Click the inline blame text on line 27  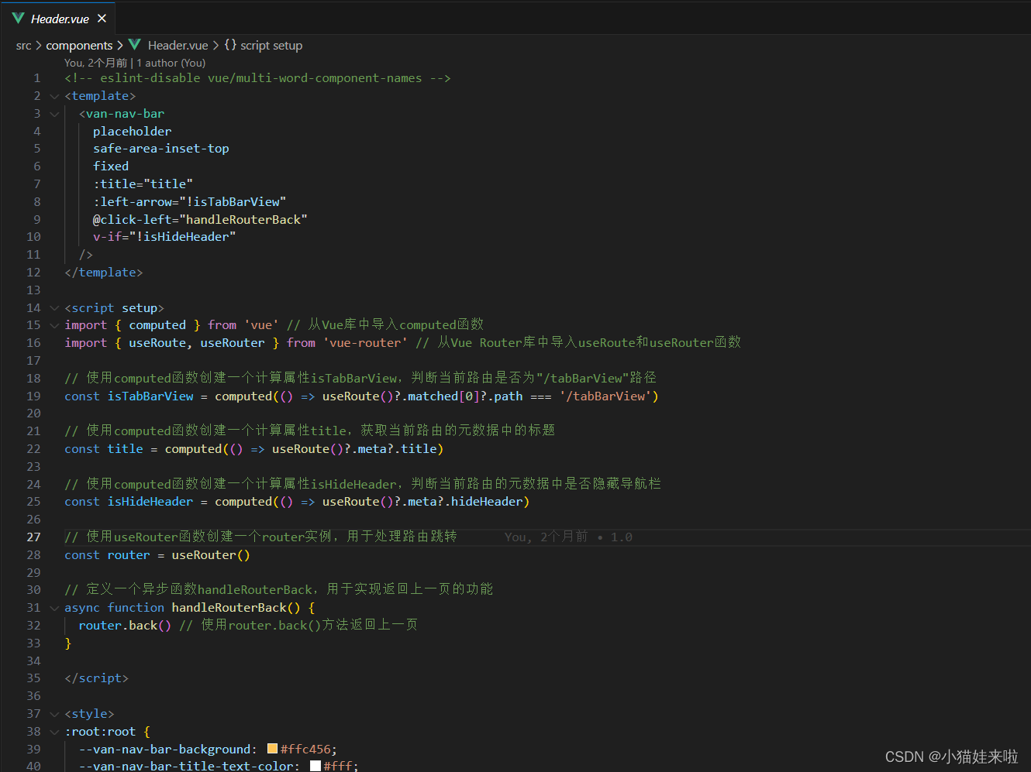568,537
